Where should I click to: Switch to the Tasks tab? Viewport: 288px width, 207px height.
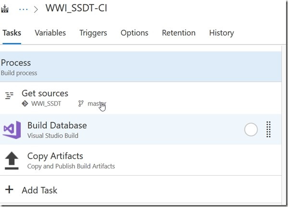click(12, 33)
